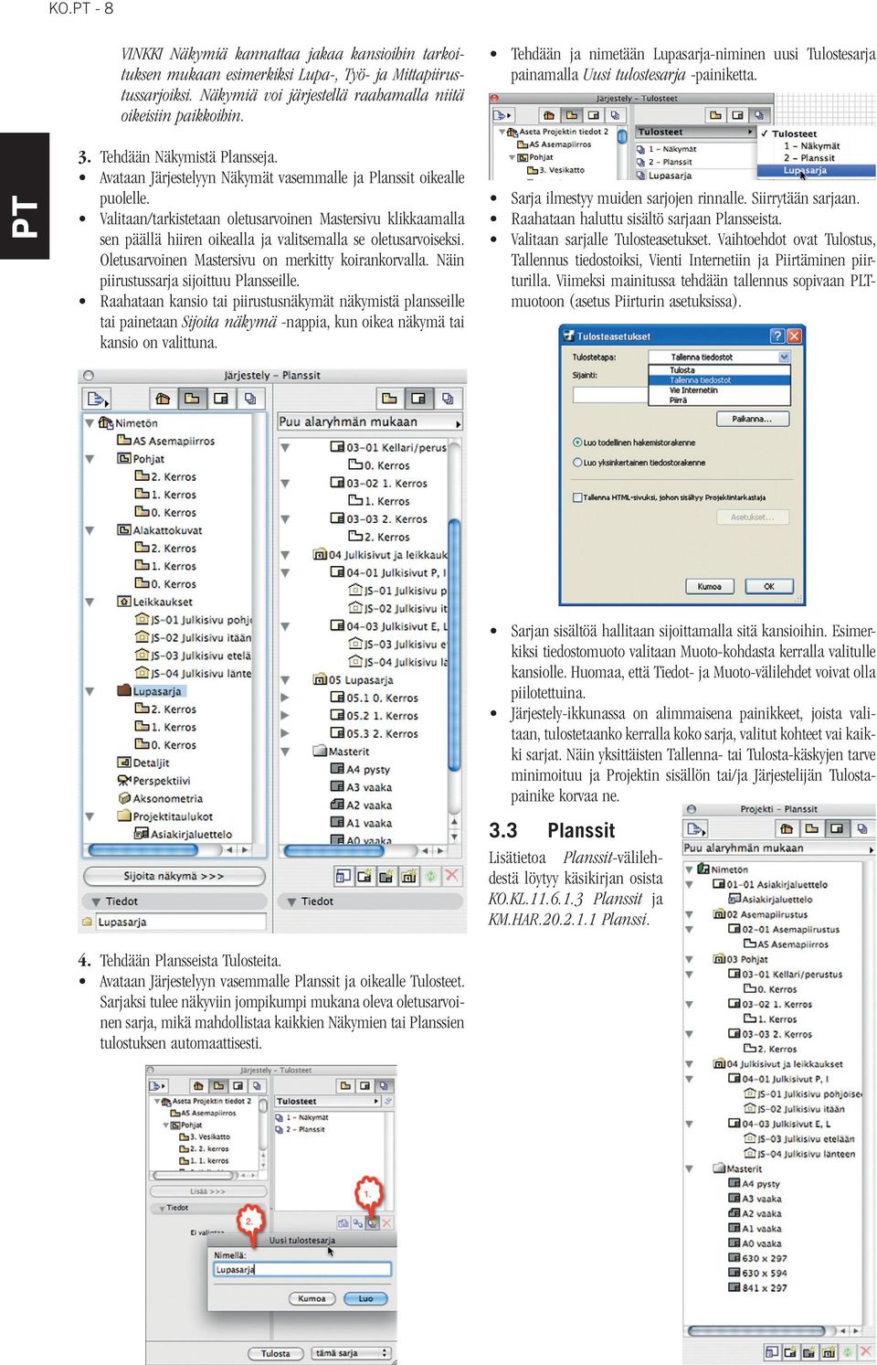Click vertical scrollbar of Järjestely - Planssit right tree
The image size is (877, 1365).
point(455,640)
